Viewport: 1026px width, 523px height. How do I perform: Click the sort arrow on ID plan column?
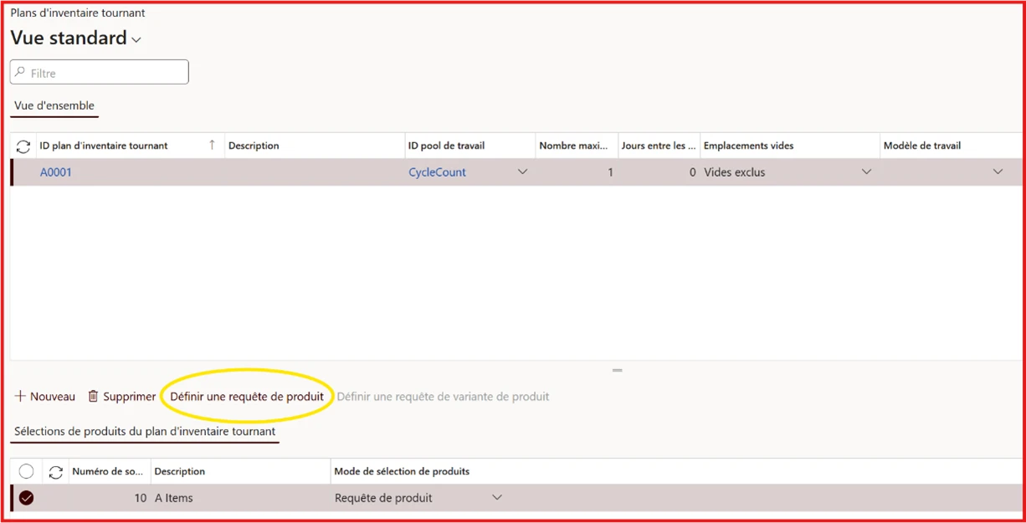[212, 146]
